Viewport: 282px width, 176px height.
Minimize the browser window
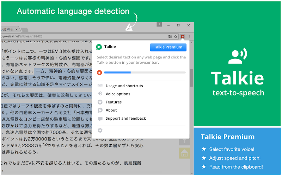pyautogui.click(x=168, y=25)
